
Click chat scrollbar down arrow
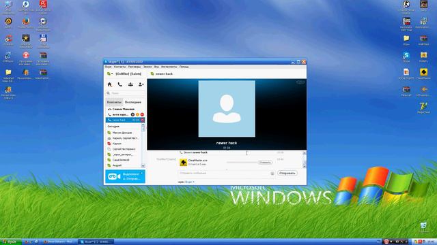305,166
